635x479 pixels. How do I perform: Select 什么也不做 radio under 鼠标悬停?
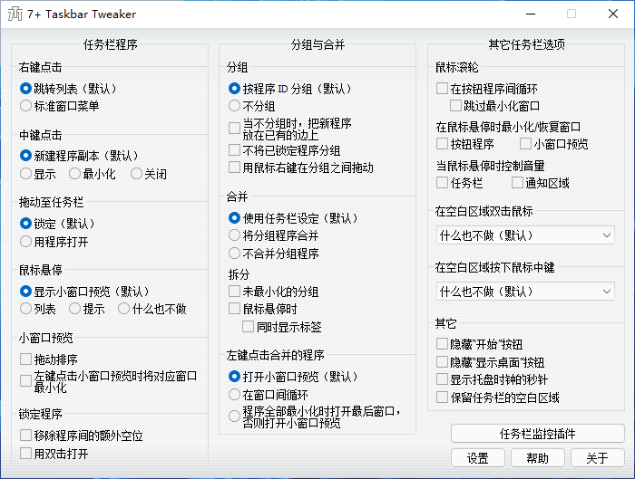click(x=123, y=309)
